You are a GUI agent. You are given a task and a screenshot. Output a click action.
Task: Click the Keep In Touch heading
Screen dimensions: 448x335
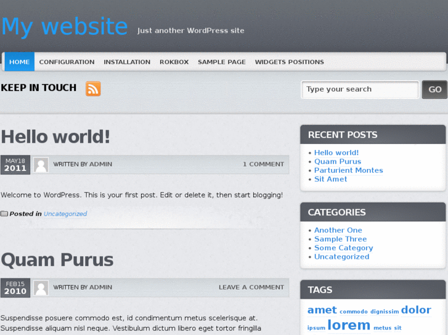(x=39, y=87)
